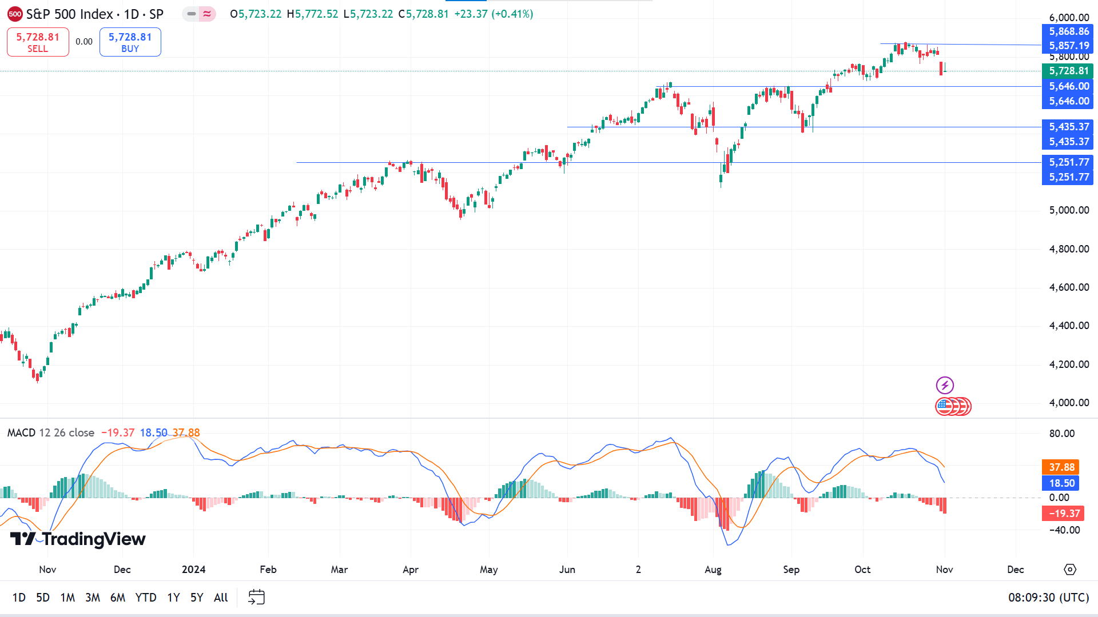Select the 5D time range
Screen dimensions: 1098x617
pos(43,598)
